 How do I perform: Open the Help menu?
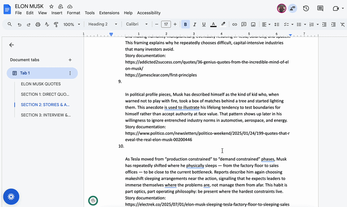point(128,13)
